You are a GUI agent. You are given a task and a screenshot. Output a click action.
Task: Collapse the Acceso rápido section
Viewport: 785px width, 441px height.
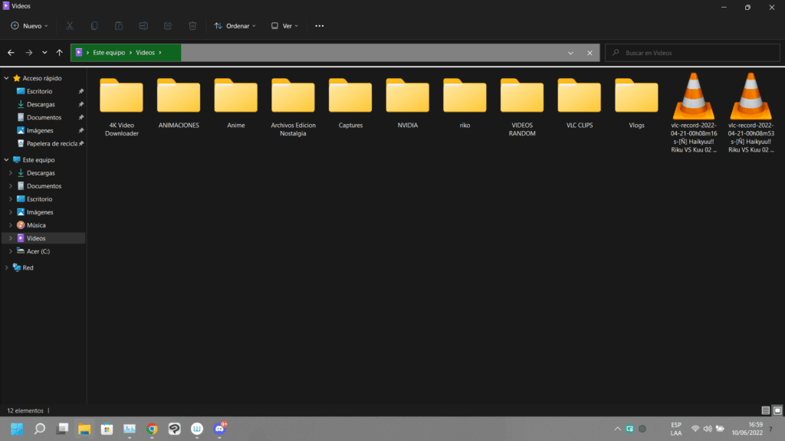click(7, 78)
